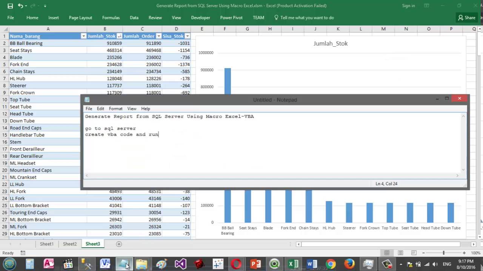Open Word from the taskbar
The image size is (483, 271).
pos(312,264)
